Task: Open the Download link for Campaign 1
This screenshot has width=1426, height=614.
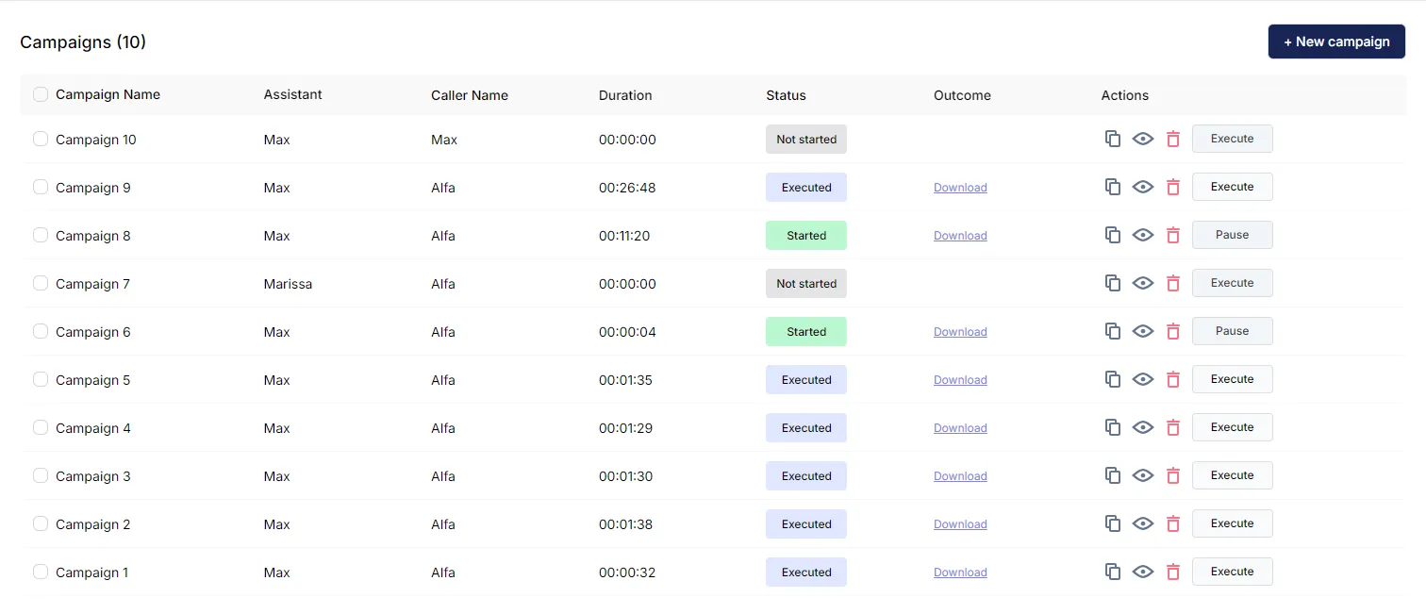Action: point(960,572)
